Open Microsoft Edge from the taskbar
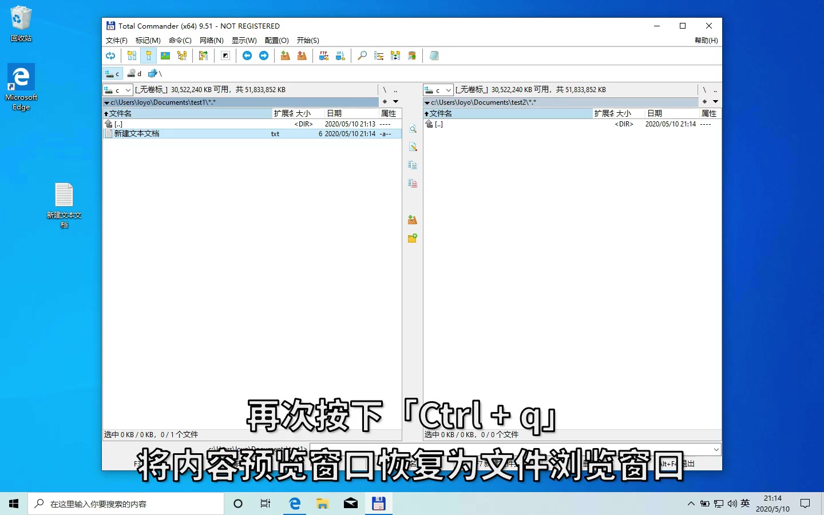824x515 pixels. (x=295, y=504)
